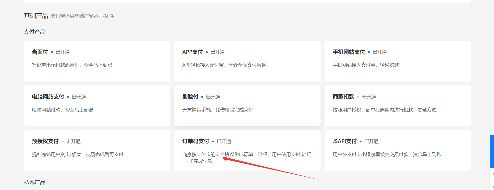The height and width of the screenshot is (190, 494).
Task: Click the 未开通 status beside 预授权支付
Action: [73, 141]
